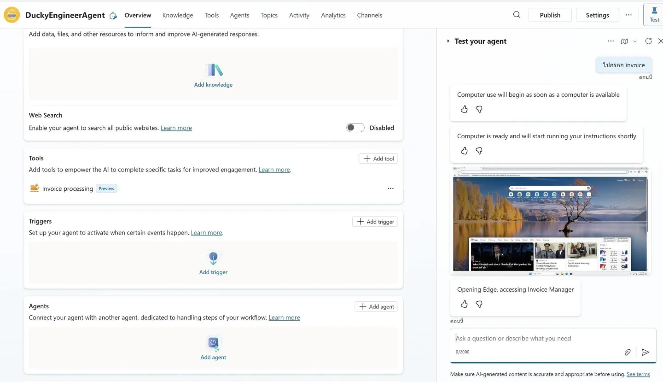Open the computer use screenshot thumbnail

550,221
